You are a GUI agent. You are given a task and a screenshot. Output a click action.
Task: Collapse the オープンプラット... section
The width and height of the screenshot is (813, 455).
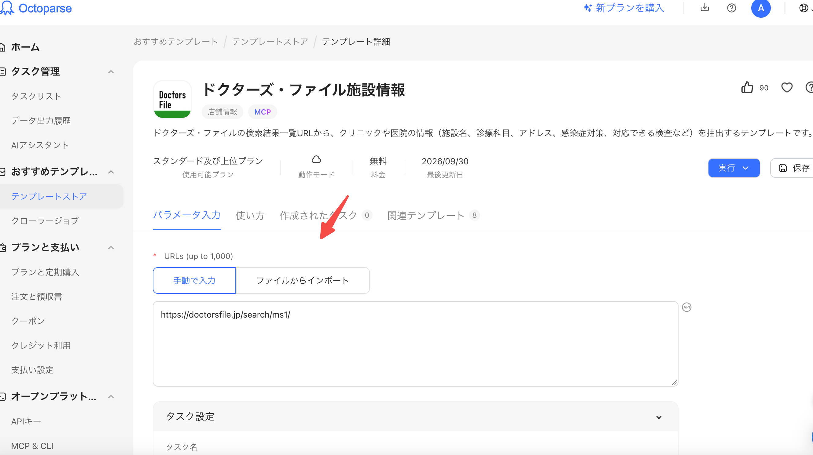tap(111, 397)
